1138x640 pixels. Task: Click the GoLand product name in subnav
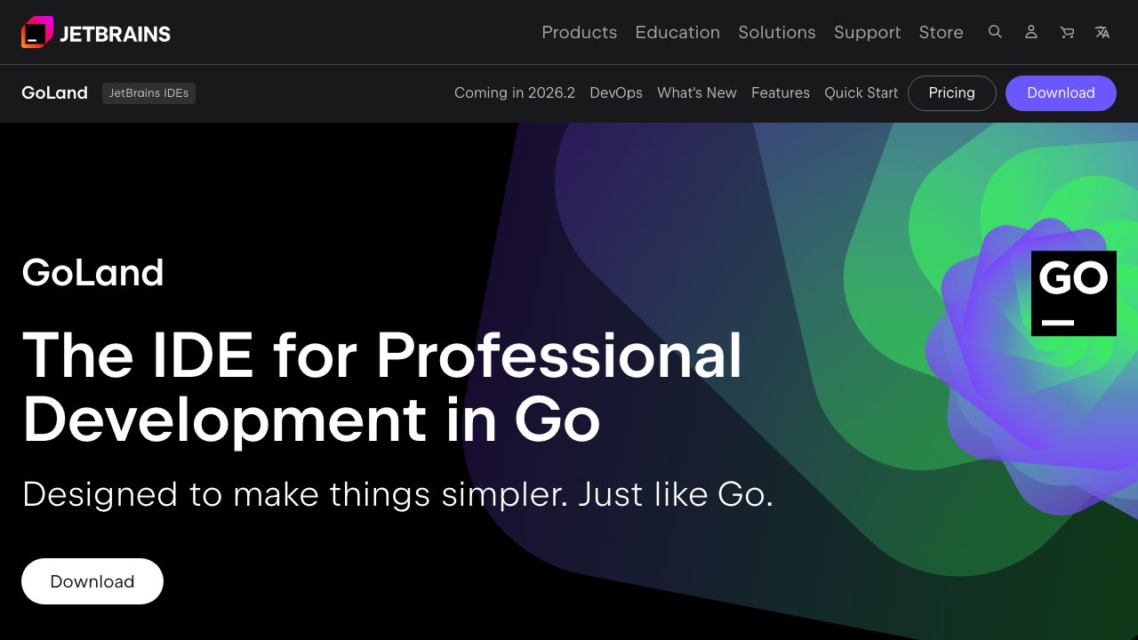pyautogui.click(x=55, y=92)
